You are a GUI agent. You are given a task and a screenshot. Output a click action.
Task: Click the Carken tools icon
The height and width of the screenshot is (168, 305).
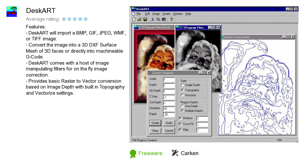(175, 153)
